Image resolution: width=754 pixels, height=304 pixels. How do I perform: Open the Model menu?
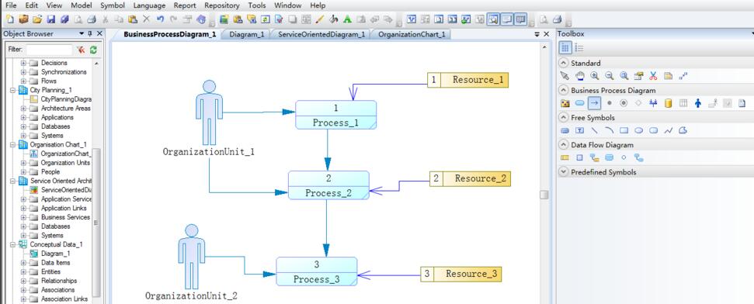coord(82,5)
